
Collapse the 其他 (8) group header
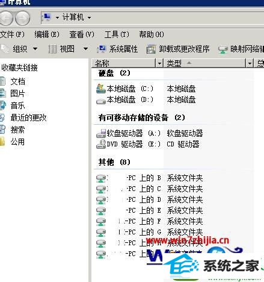(x=114, y=162)
